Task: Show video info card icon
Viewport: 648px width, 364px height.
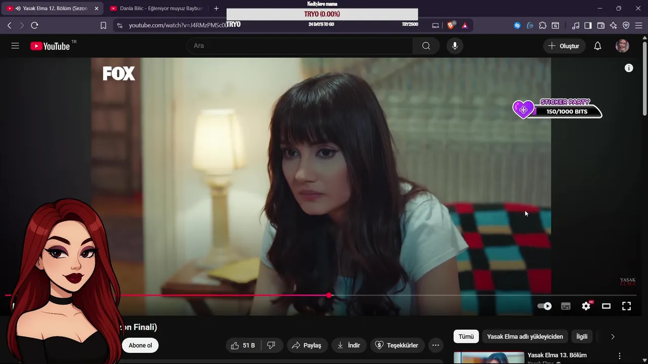Action: click(629, 68)
